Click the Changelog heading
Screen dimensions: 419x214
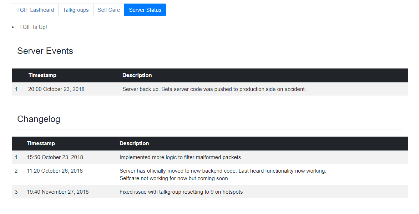pyautogui.click(x=39, y=119)
